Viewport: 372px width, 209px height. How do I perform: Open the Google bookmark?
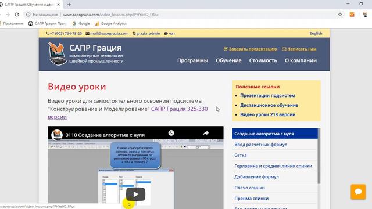81,23
